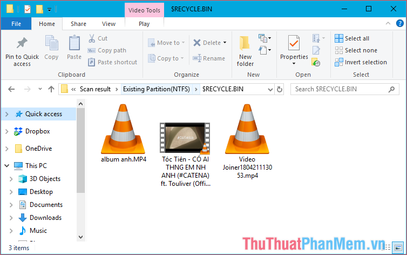Screen dimensions: 407x255
Task: Click the Video Tools contextual tab
Action: 144,10
